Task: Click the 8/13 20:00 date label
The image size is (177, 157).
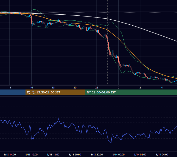Action: pos(75,154)
